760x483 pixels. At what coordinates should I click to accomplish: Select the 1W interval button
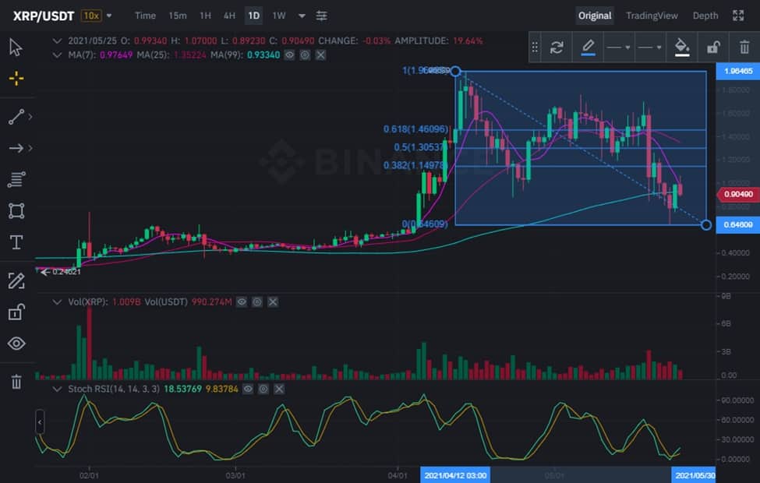[x=279, y=16]
